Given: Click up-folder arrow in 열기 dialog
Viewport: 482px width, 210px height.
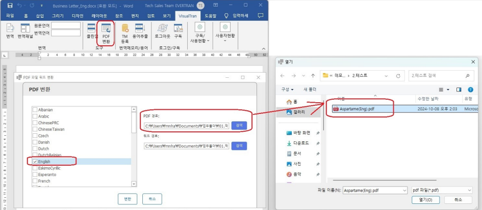Looking at the screenshot, I should (x=313, y=76).
